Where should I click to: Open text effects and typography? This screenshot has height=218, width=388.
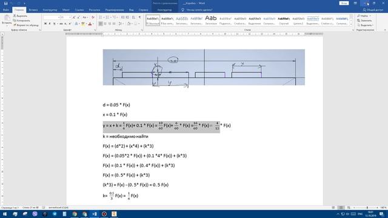[76, 24]
